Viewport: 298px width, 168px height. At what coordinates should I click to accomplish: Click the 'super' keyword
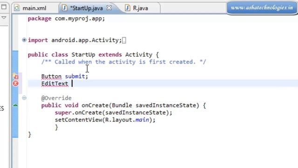pyautogui.click(x=63, y=112)
